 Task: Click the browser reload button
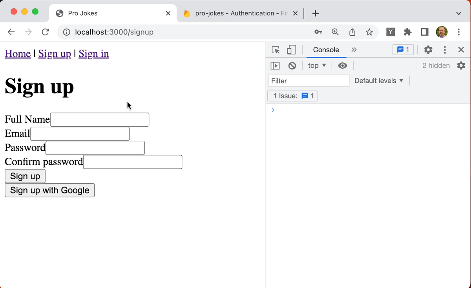coord(45,32)
